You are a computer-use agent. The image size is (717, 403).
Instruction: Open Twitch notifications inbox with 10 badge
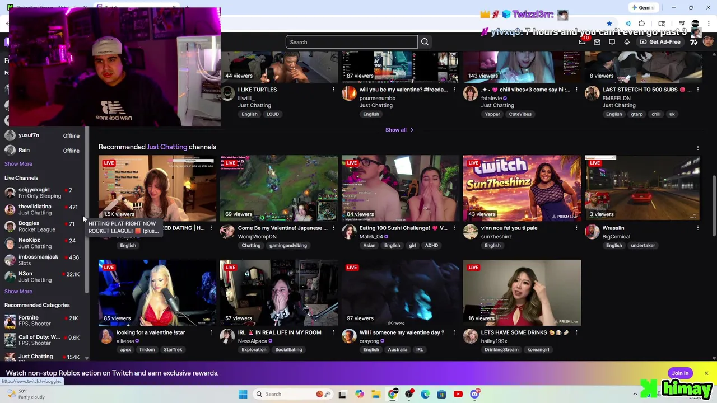tap(583, 41)
